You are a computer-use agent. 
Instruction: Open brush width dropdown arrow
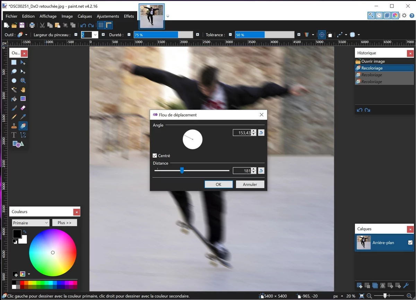pos(95,35)
